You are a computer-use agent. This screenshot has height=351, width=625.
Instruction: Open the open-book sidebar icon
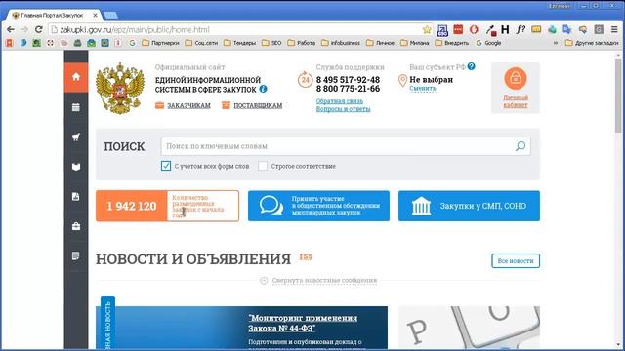coord(76,167)
